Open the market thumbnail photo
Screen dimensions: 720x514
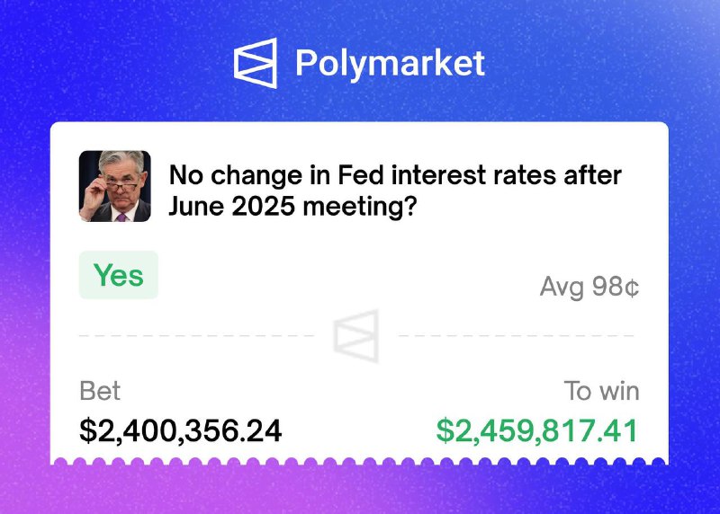coord(115,186)
